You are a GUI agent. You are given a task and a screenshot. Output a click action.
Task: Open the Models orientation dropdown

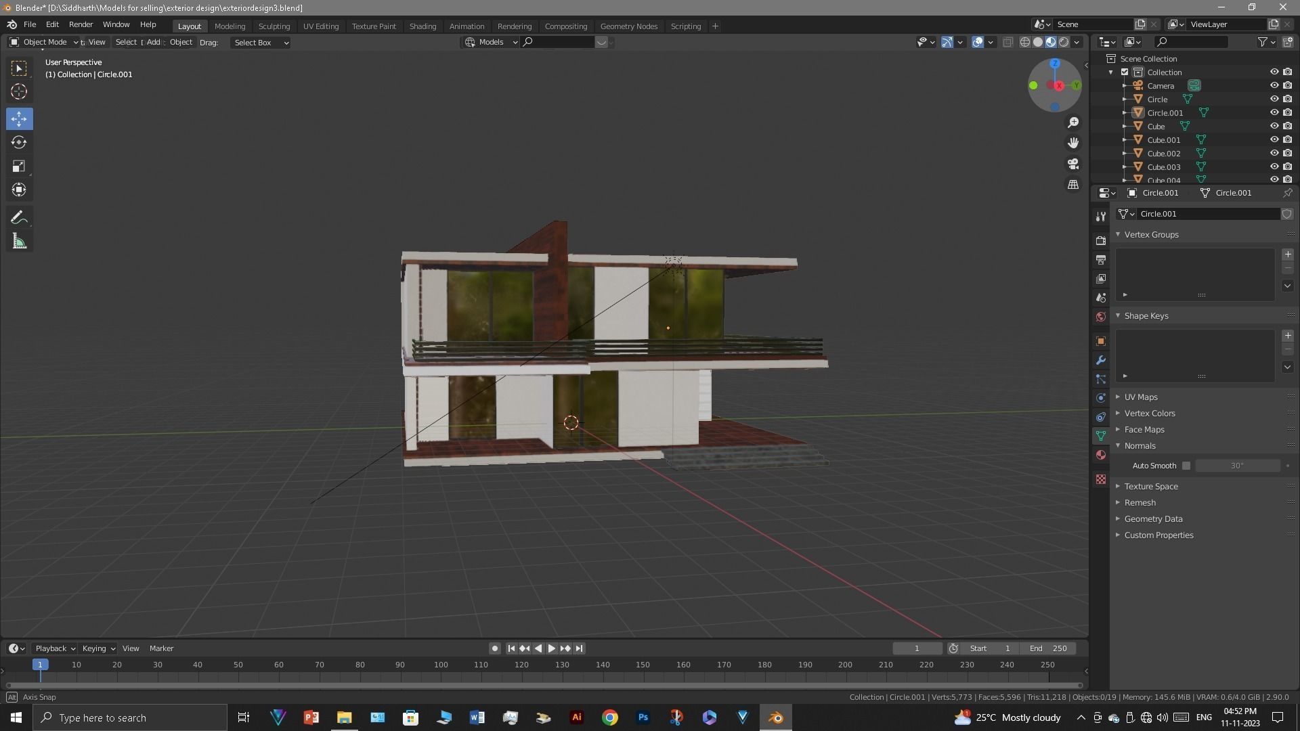(x=492, y=42)
